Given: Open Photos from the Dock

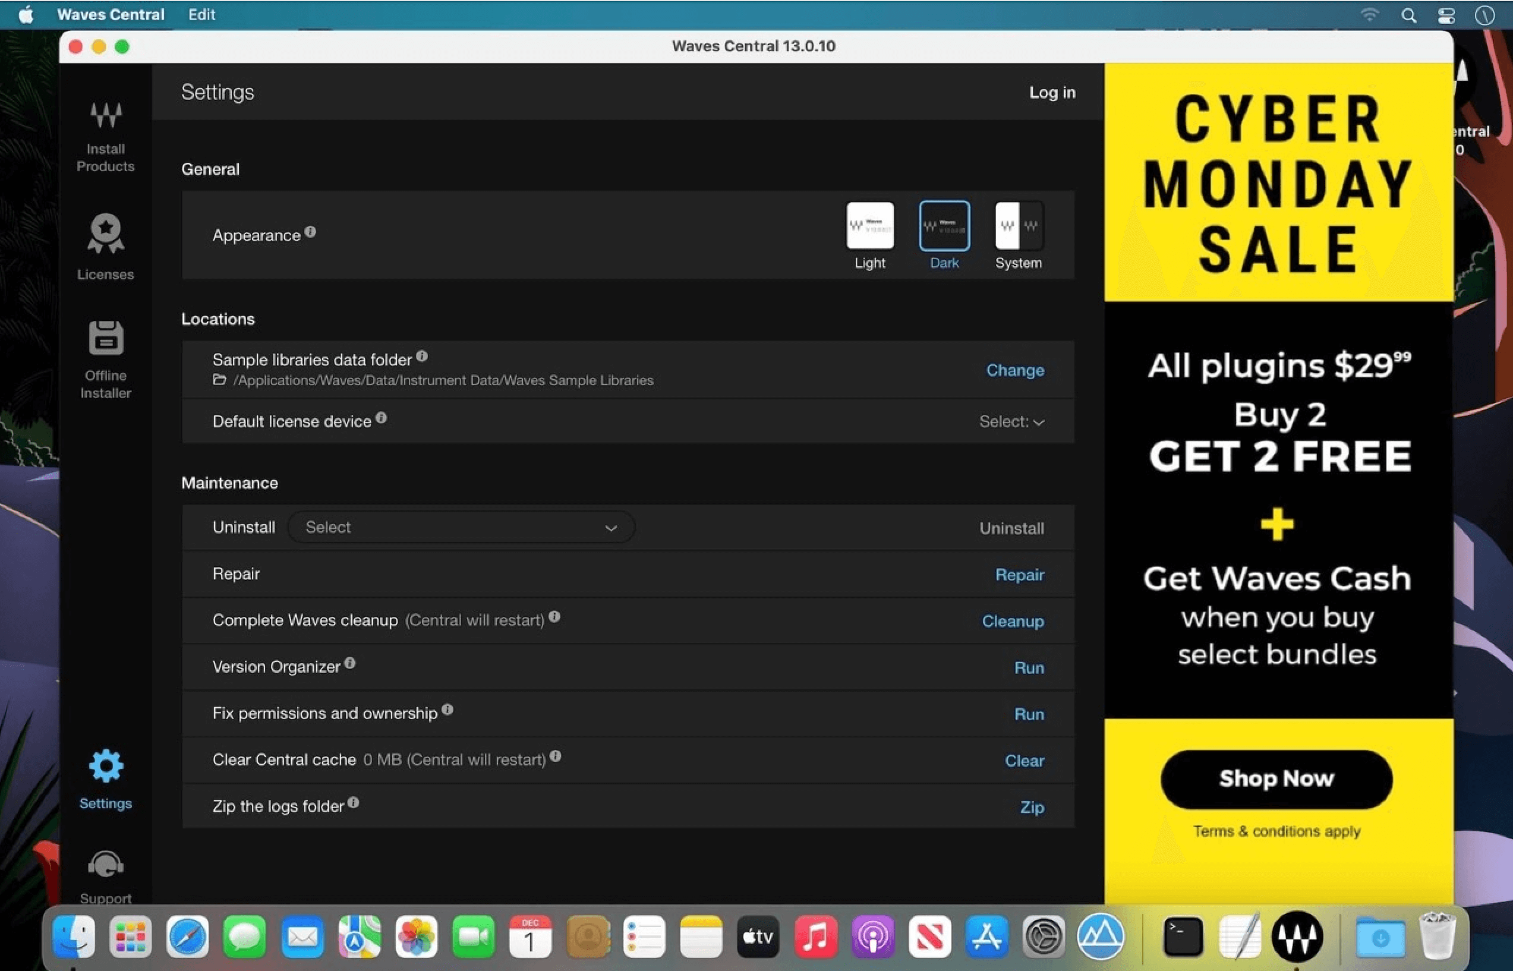Looking at the screenshot, I should (416, 937).
